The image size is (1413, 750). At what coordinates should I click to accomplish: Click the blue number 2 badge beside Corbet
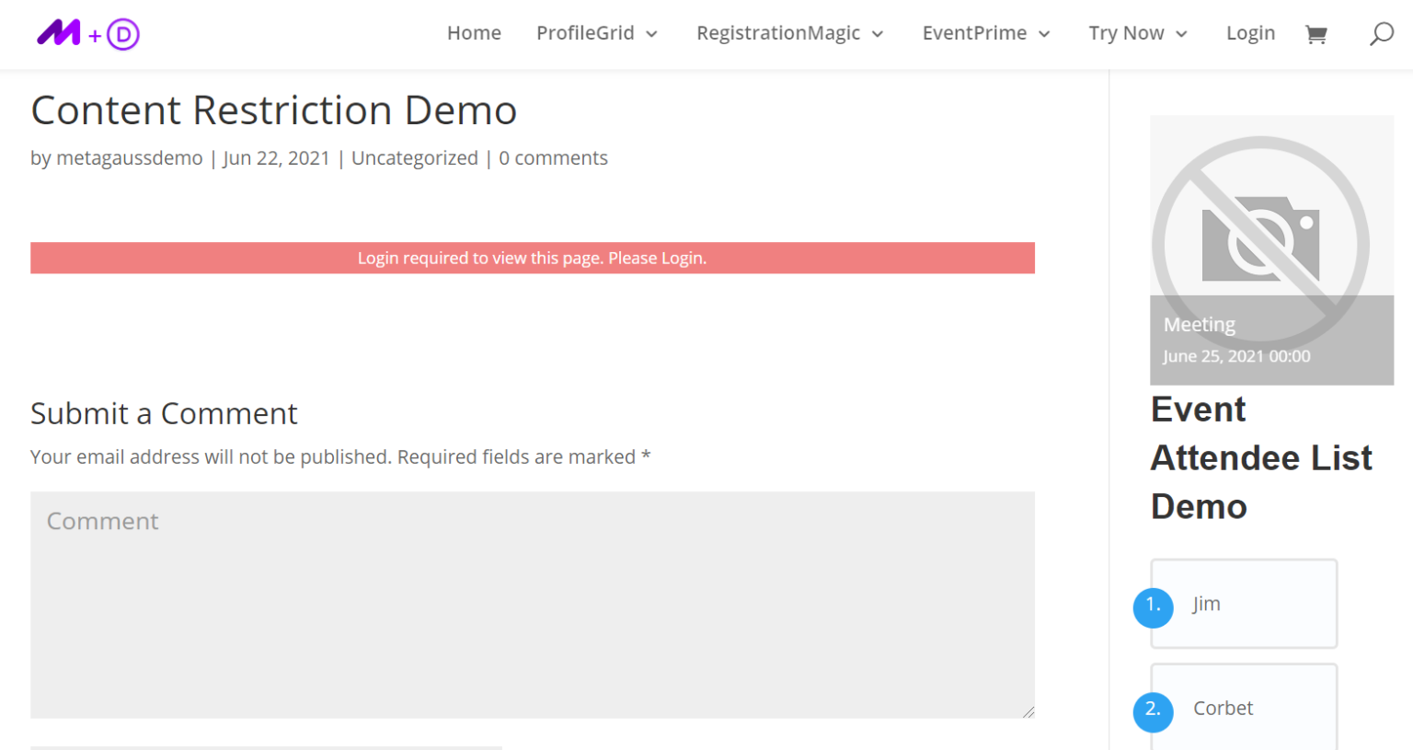[1153, 712]
